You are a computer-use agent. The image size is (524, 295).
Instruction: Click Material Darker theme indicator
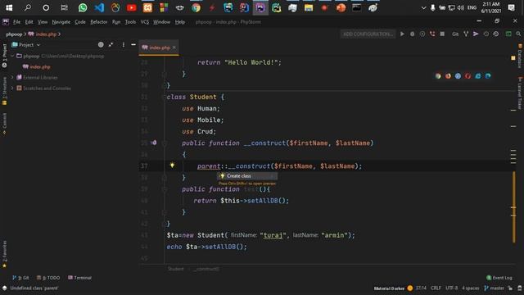393,288
